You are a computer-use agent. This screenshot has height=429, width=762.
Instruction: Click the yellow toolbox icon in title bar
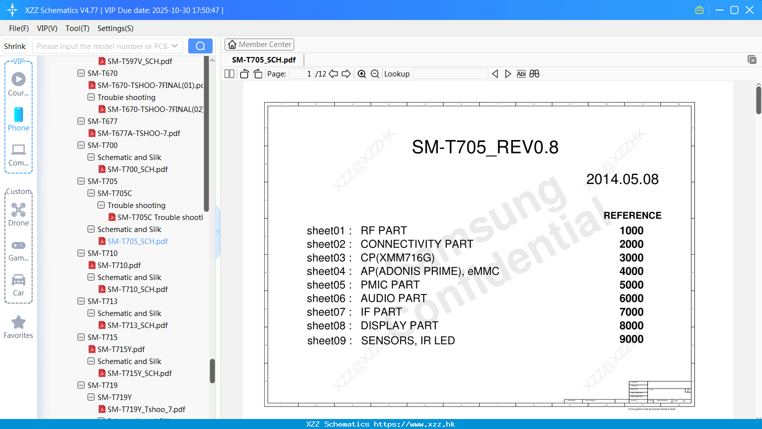(699, 10)
